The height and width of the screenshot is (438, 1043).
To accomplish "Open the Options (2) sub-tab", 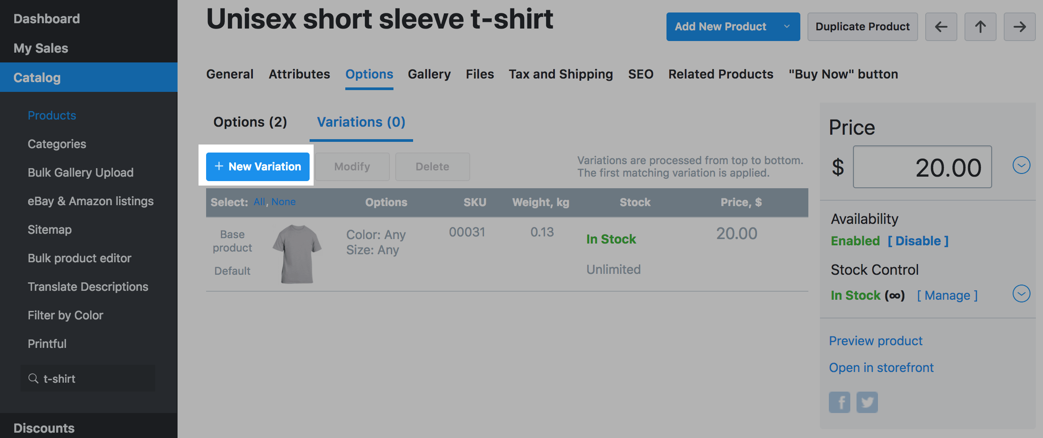I will 250,122.
